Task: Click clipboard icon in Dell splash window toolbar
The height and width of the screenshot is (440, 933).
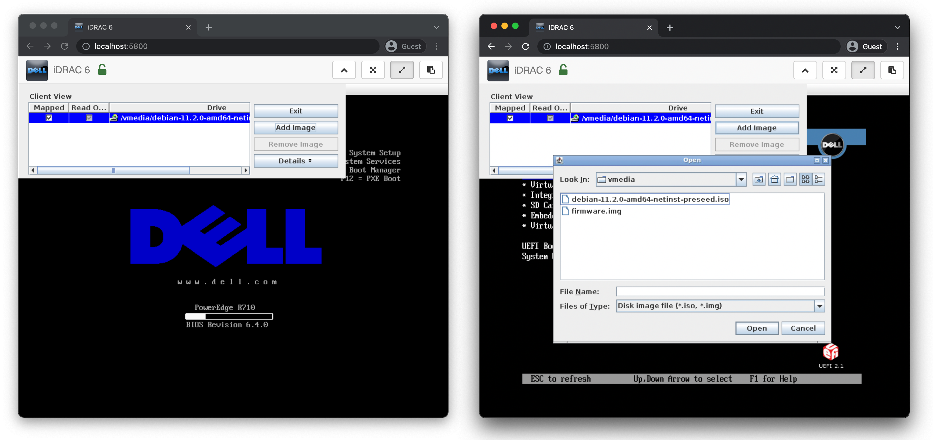Action: [x=431, y=70]
